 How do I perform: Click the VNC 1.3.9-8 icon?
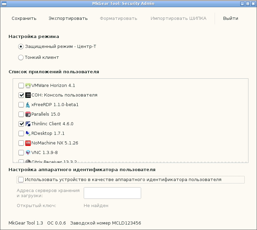(x=28, y=153)
